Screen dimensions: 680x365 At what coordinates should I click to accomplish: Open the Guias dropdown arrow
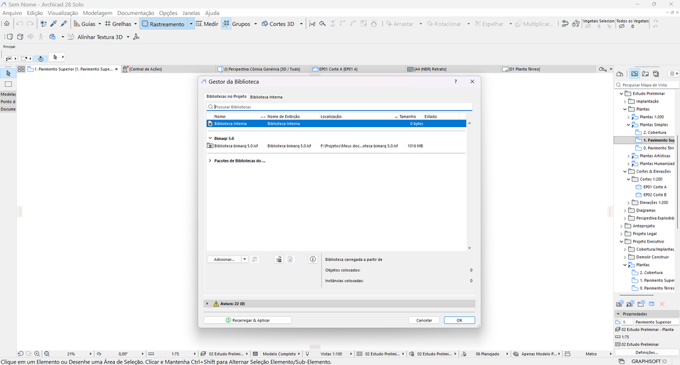pyautogui.click(x=99, y=24)
